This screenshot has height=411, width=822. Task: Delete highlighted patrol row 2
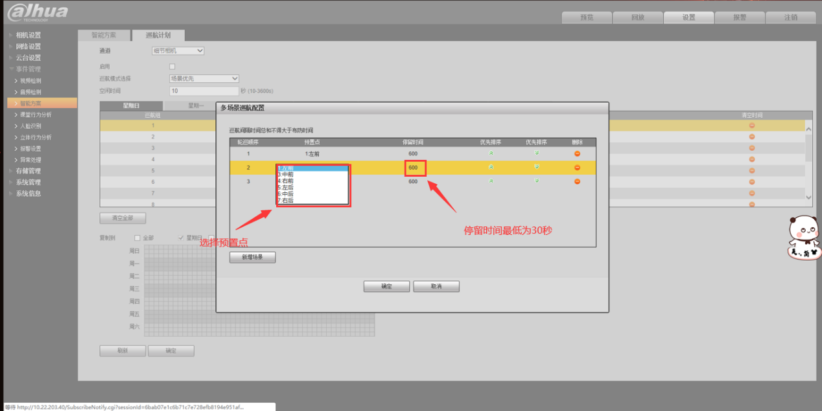point(577,168)
